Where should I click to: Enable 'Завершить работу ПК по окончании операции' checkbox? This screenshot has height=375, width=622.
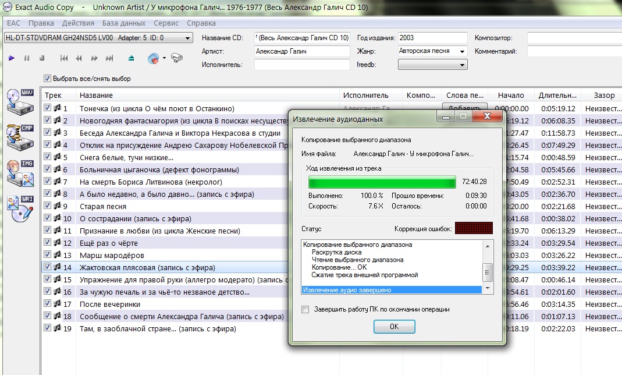pos(305,310)
